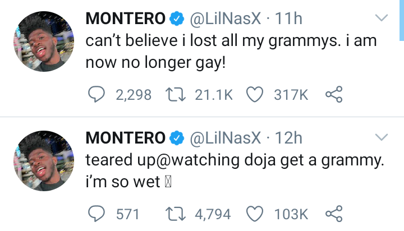Open the 12h timestamp of the second tweet
This screenshot has width=404, height=231.
click(290, 137)
